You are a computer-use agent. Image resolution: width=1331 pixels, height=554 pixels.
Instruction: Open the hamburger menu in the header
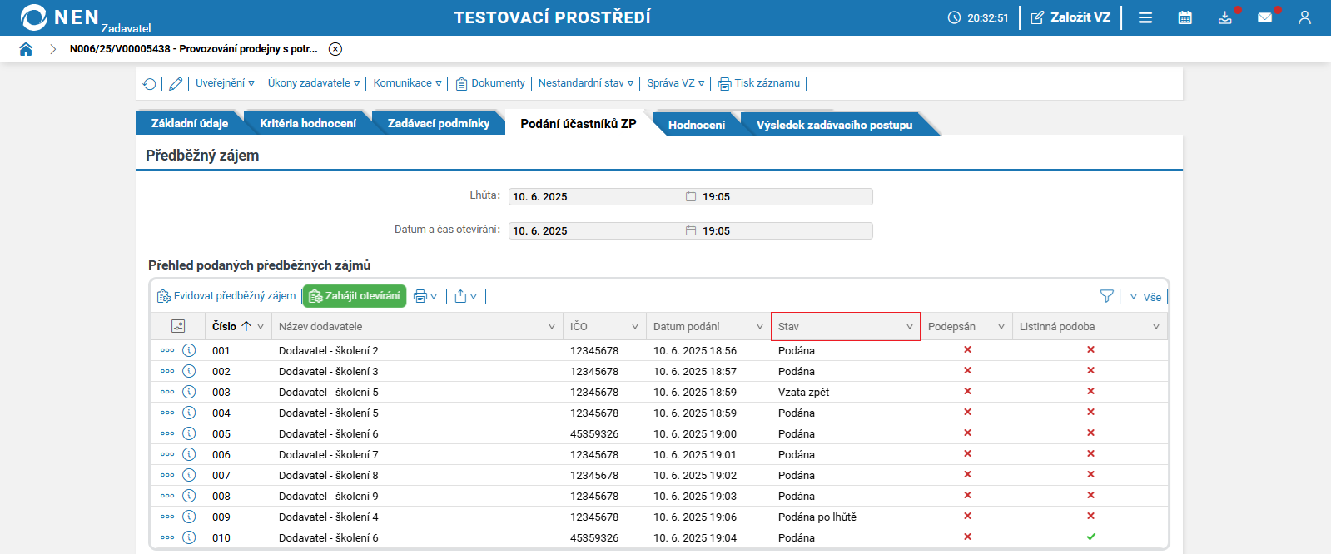pyautogui.click(x=1145, y=17)
